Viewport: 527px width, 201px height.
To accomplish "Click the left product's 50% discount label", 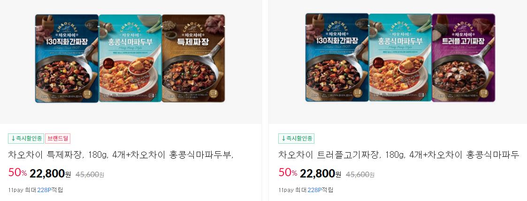I will coord(17,173).
